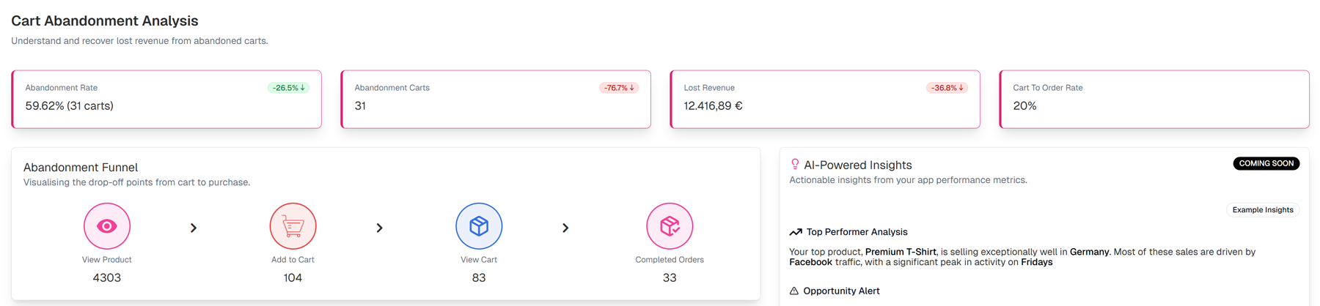1320x306 pixels.
Task: Click the Cart Abandonment Analysis page title
Action: pyautogui.click(x=105, y=21)
